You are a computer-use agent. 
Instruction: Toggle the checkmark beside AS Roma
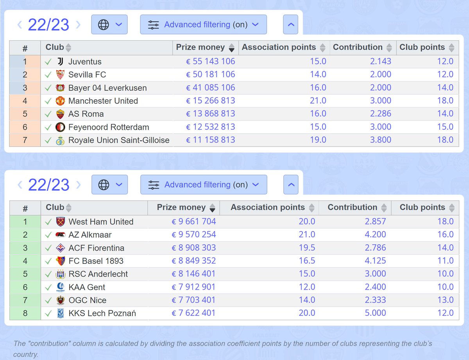[48, 114]
